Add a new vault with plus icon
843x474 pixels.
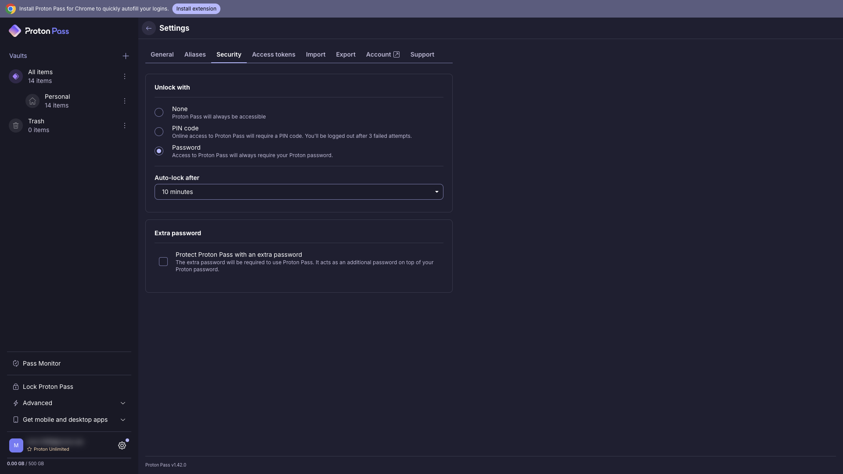[126, 56]
